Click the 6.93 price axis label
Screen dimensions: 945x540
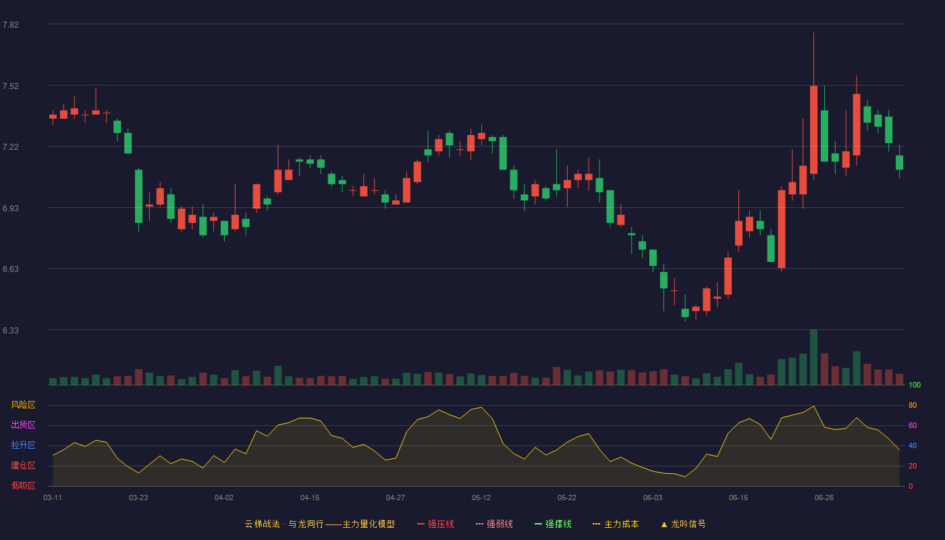pos(11,209)
